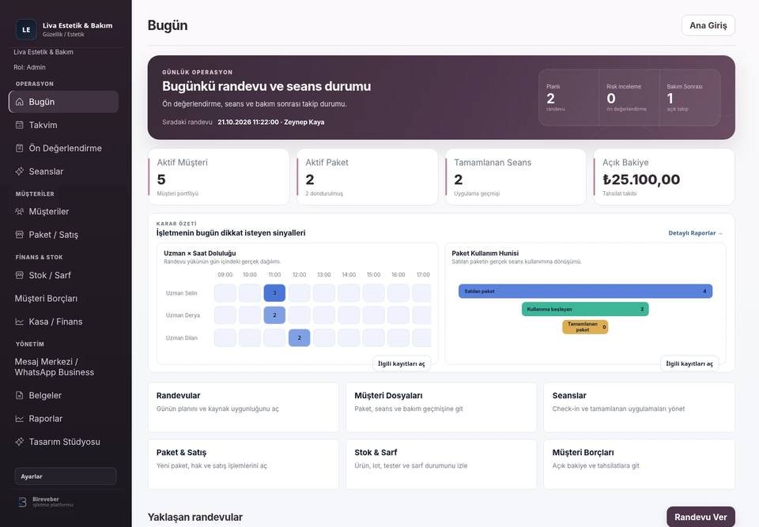Open the Seanslar shortcut card

639,407
